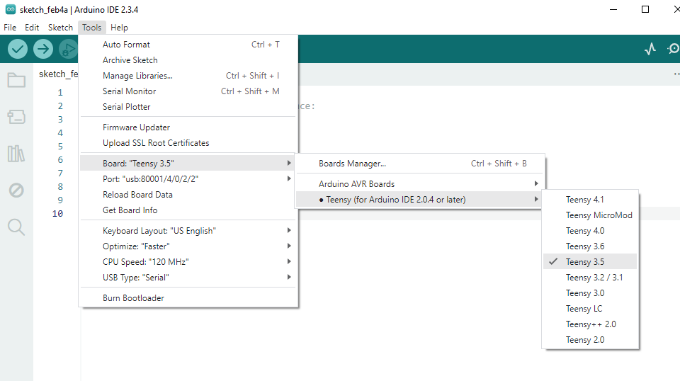680x381 pixels.
Task: Click the Verify checkmark button
Action: [x=17, y=49]
